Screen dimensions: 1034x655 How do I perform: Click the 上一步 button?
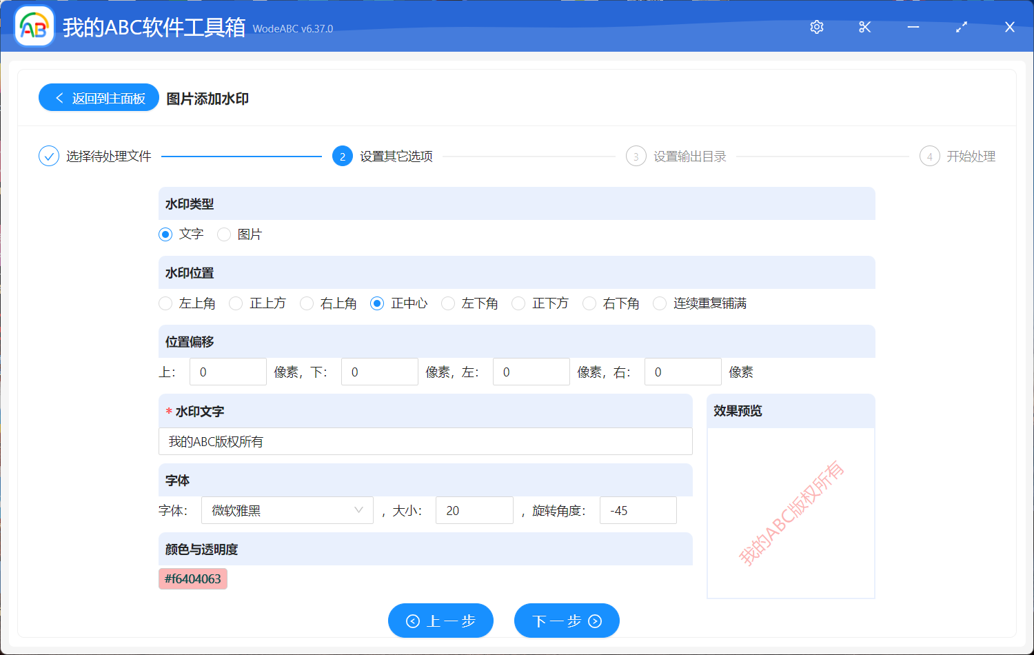(440, 621)
